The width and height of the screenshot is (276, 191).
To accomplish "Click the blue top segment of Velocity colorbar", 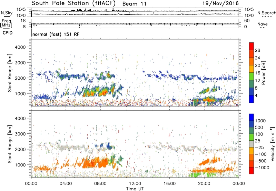I will pos(252,117).
